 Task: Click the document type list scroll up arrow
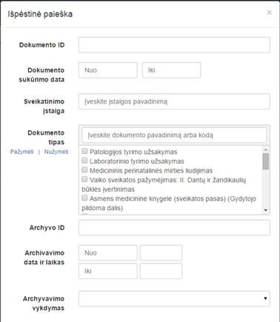[266, 150]
